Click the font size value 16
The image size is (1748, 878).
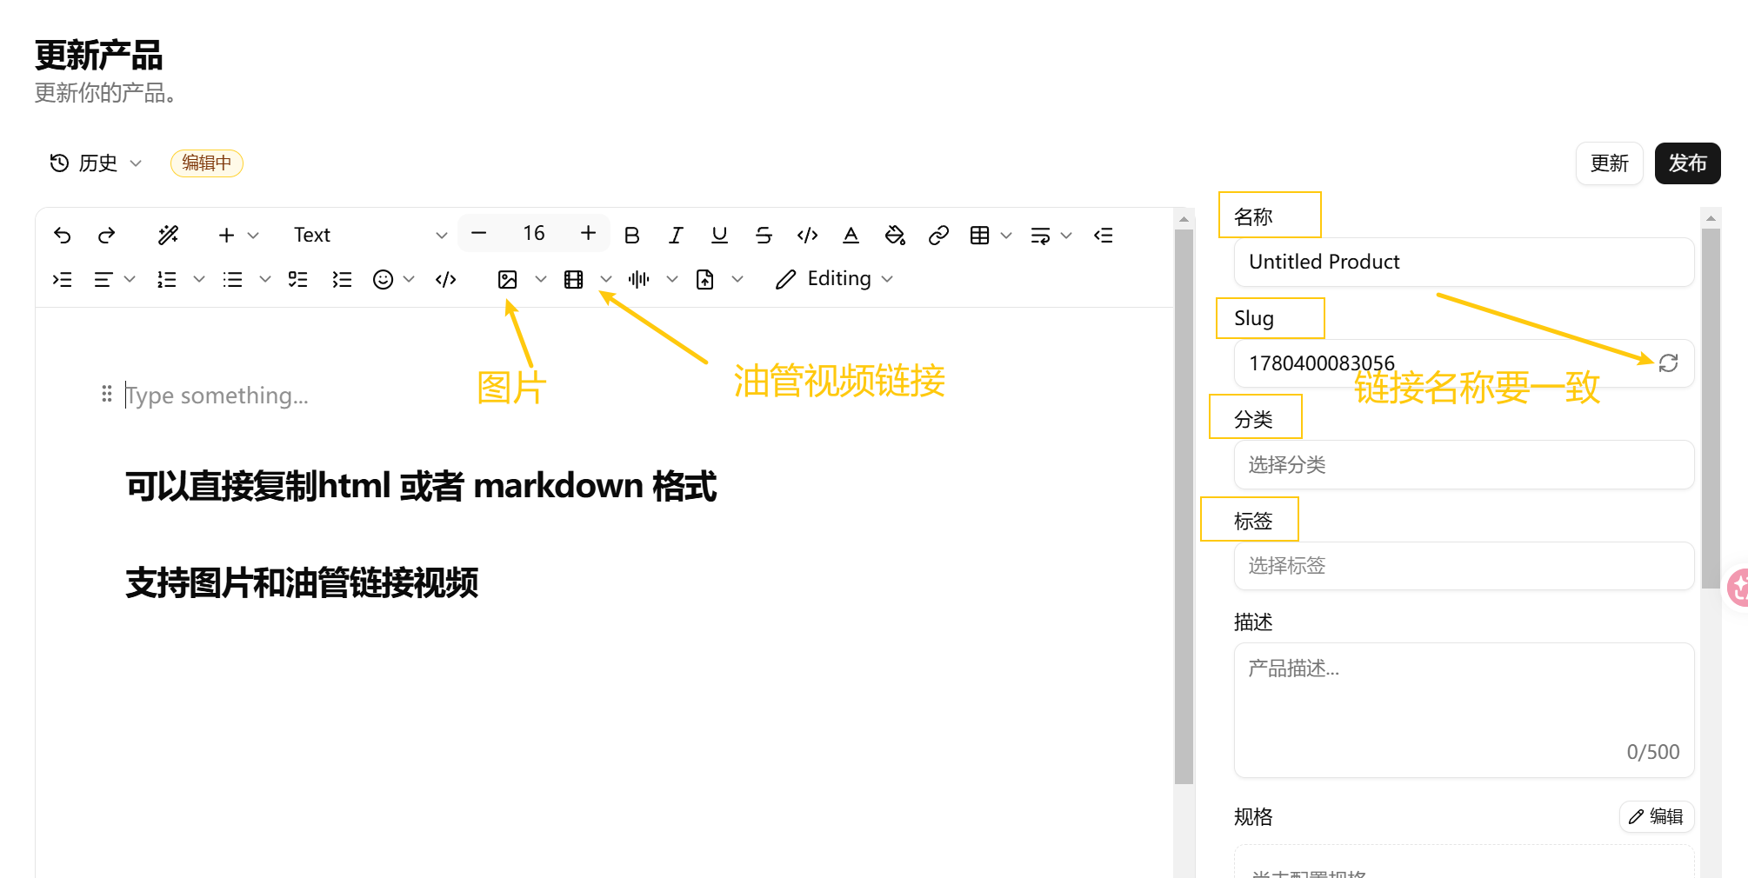(534, 234)
